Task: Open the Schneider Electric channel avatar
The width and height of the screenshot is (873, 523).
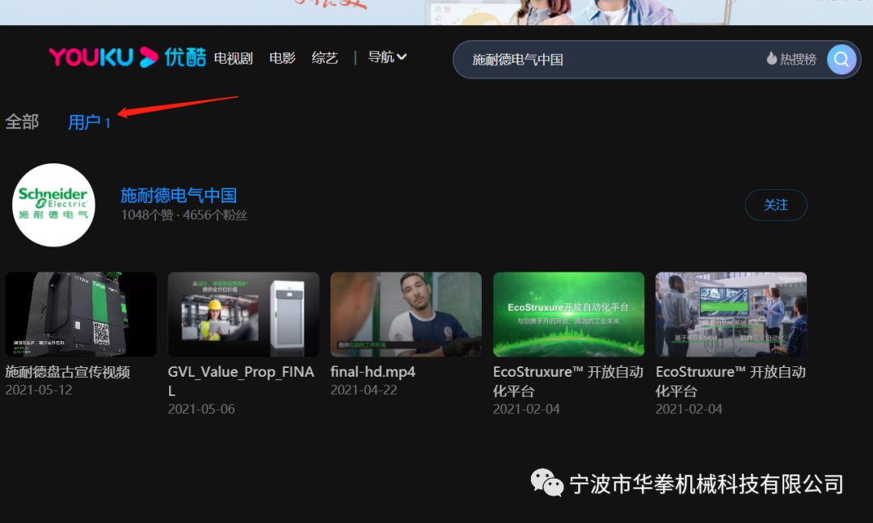Action: [x=54, y=205]
